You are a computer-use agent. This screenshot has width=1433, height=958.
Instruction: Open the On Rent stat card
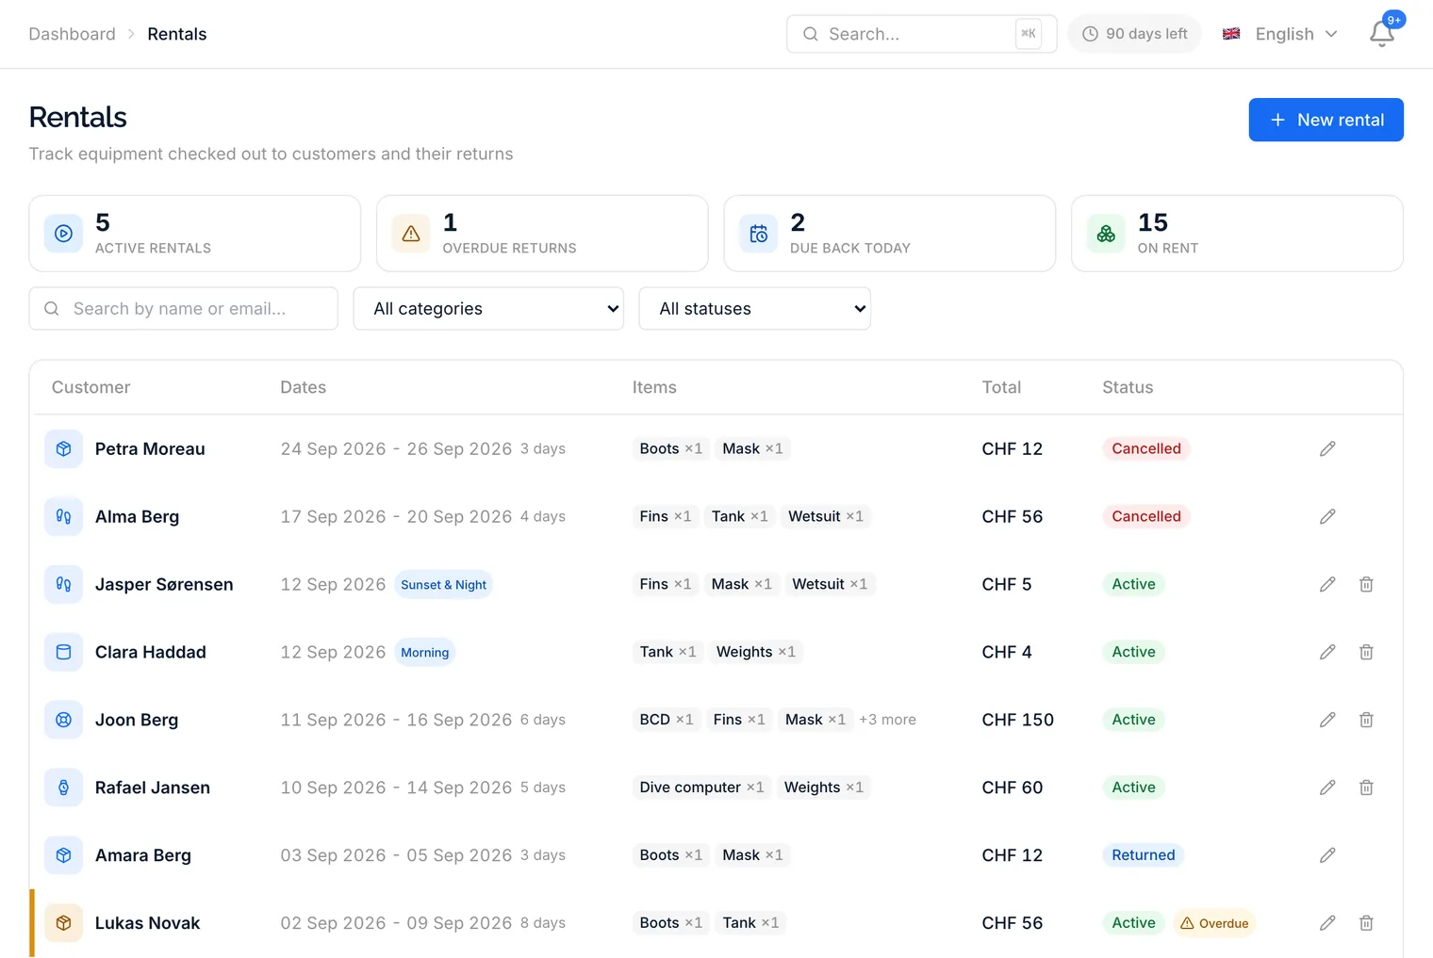(1237, 234)
